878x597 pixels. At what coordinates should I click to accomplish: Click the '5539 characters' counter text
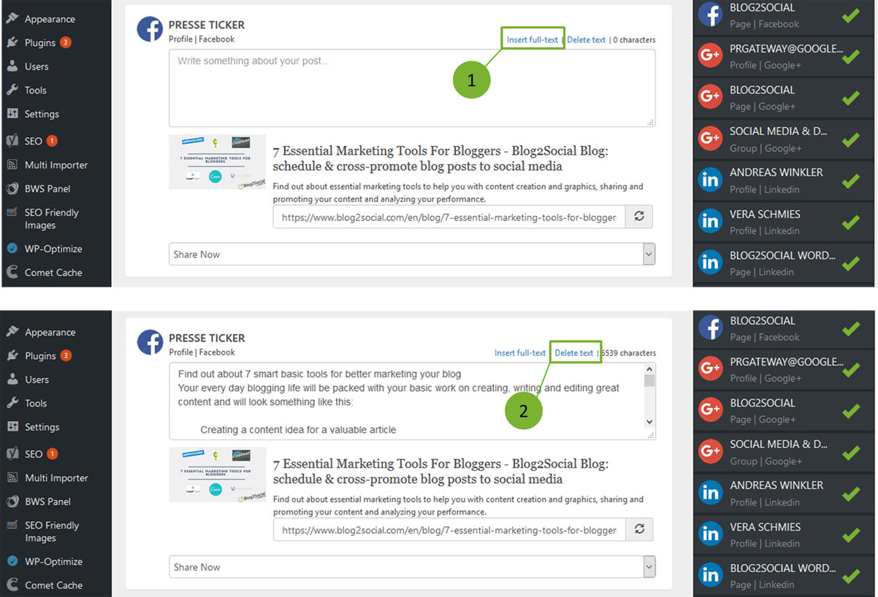[x=628, y=353]
